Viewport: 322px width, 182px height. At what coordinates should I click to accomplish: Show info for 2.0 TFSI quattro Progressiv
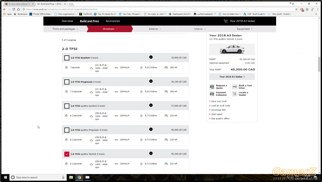click(x=151, y=129)
